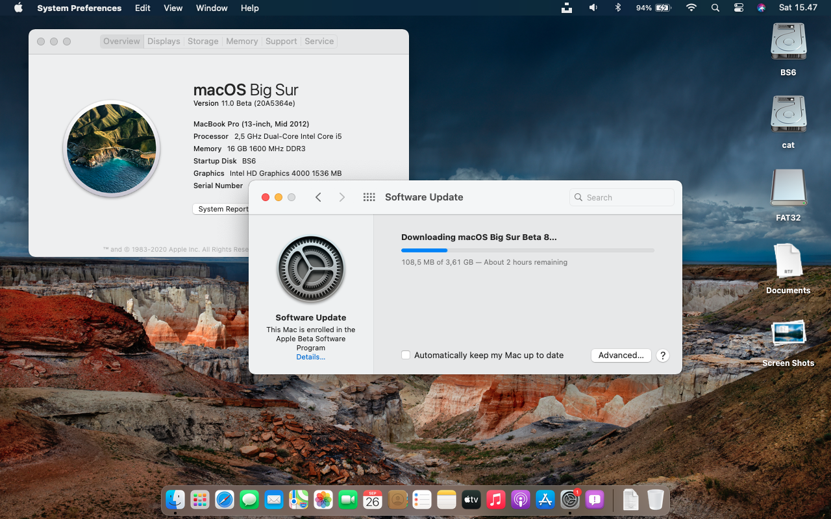Image resolution: width=831 pixels, height=519 pixels.
Task: Open Calendar showing 26 in Dock
Action: 373,500
